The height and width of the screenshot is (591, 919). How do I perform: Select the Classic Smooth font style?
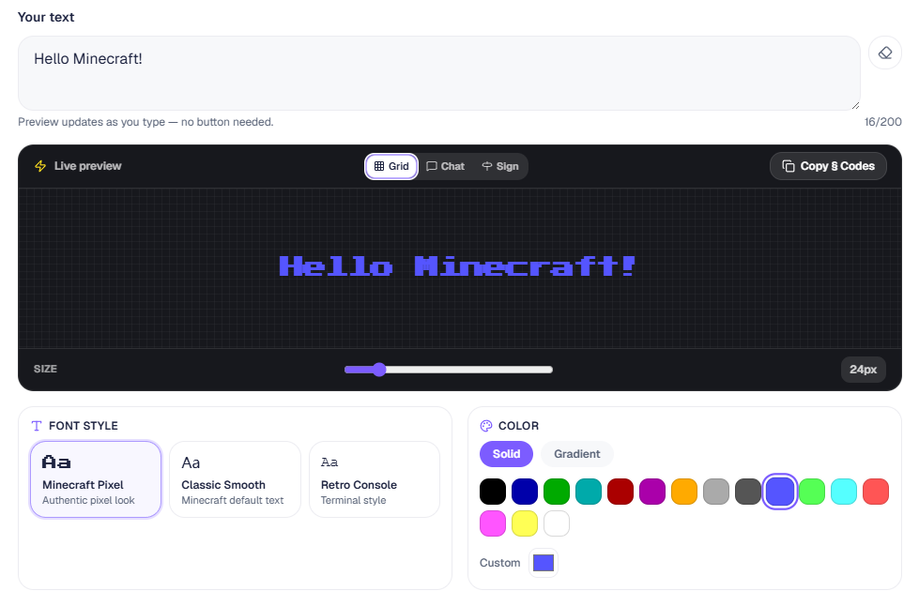[235, 479]
